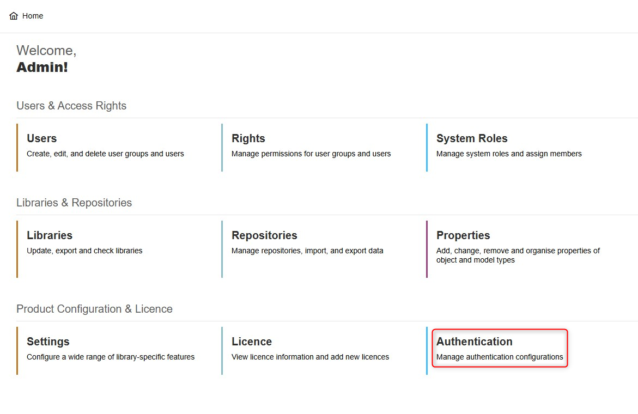The height and width of the screenshot is (414, 638).
Task: Open the Rights tile
Action: 248,138
